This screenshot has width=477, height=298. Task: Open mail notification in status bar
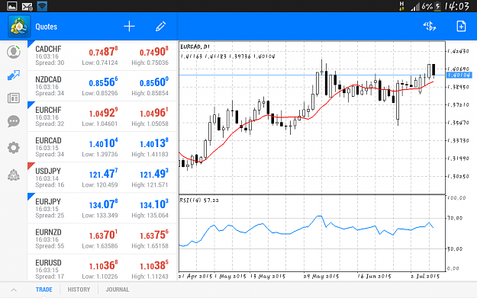point(27,6)
